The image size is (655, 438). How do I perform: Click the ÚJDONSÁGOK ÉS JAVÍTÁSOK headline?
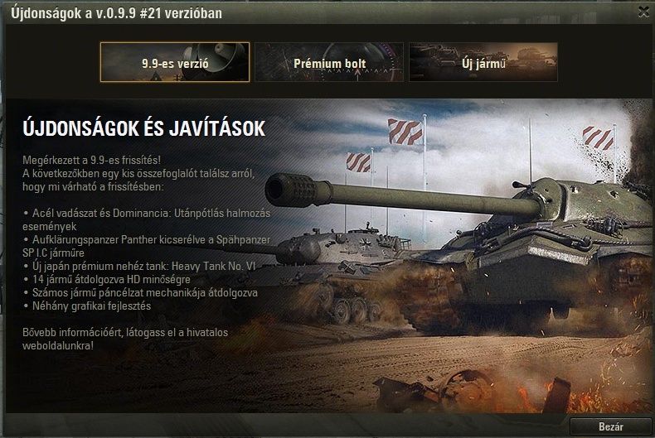click(x=144, y=128)
